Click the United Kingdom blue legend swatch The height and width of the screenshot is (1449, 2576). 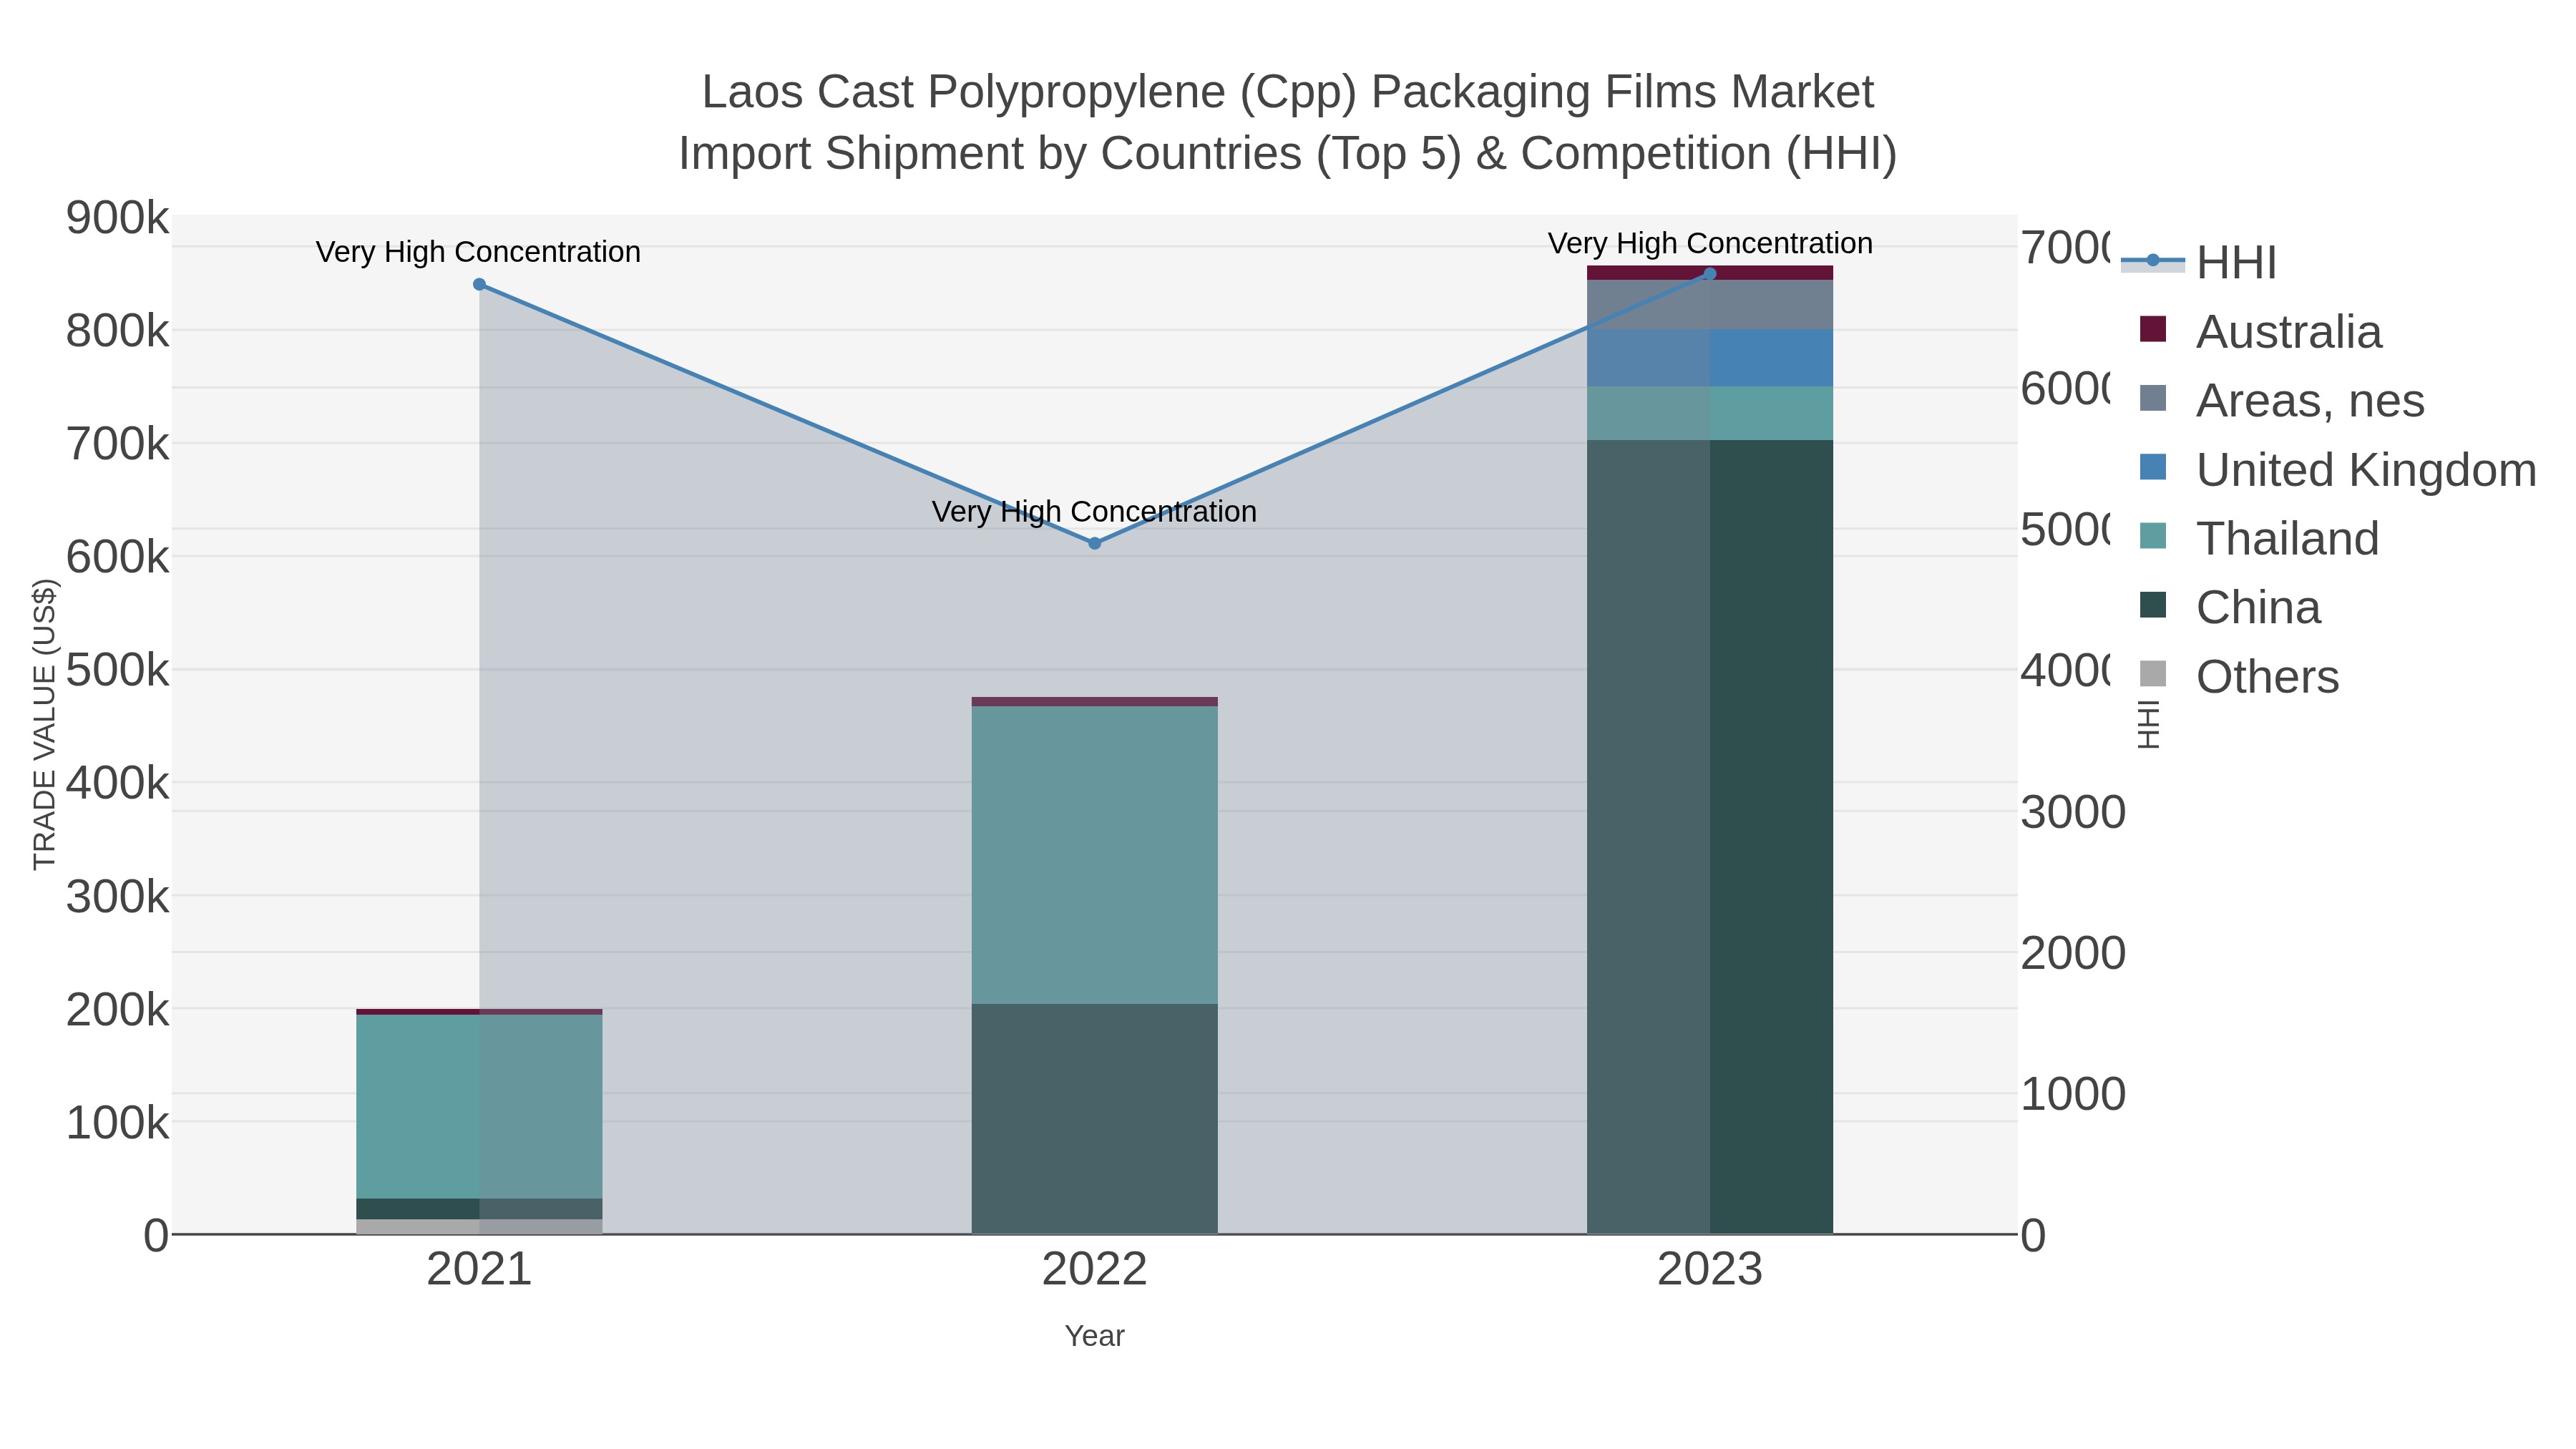[2153, 467]
